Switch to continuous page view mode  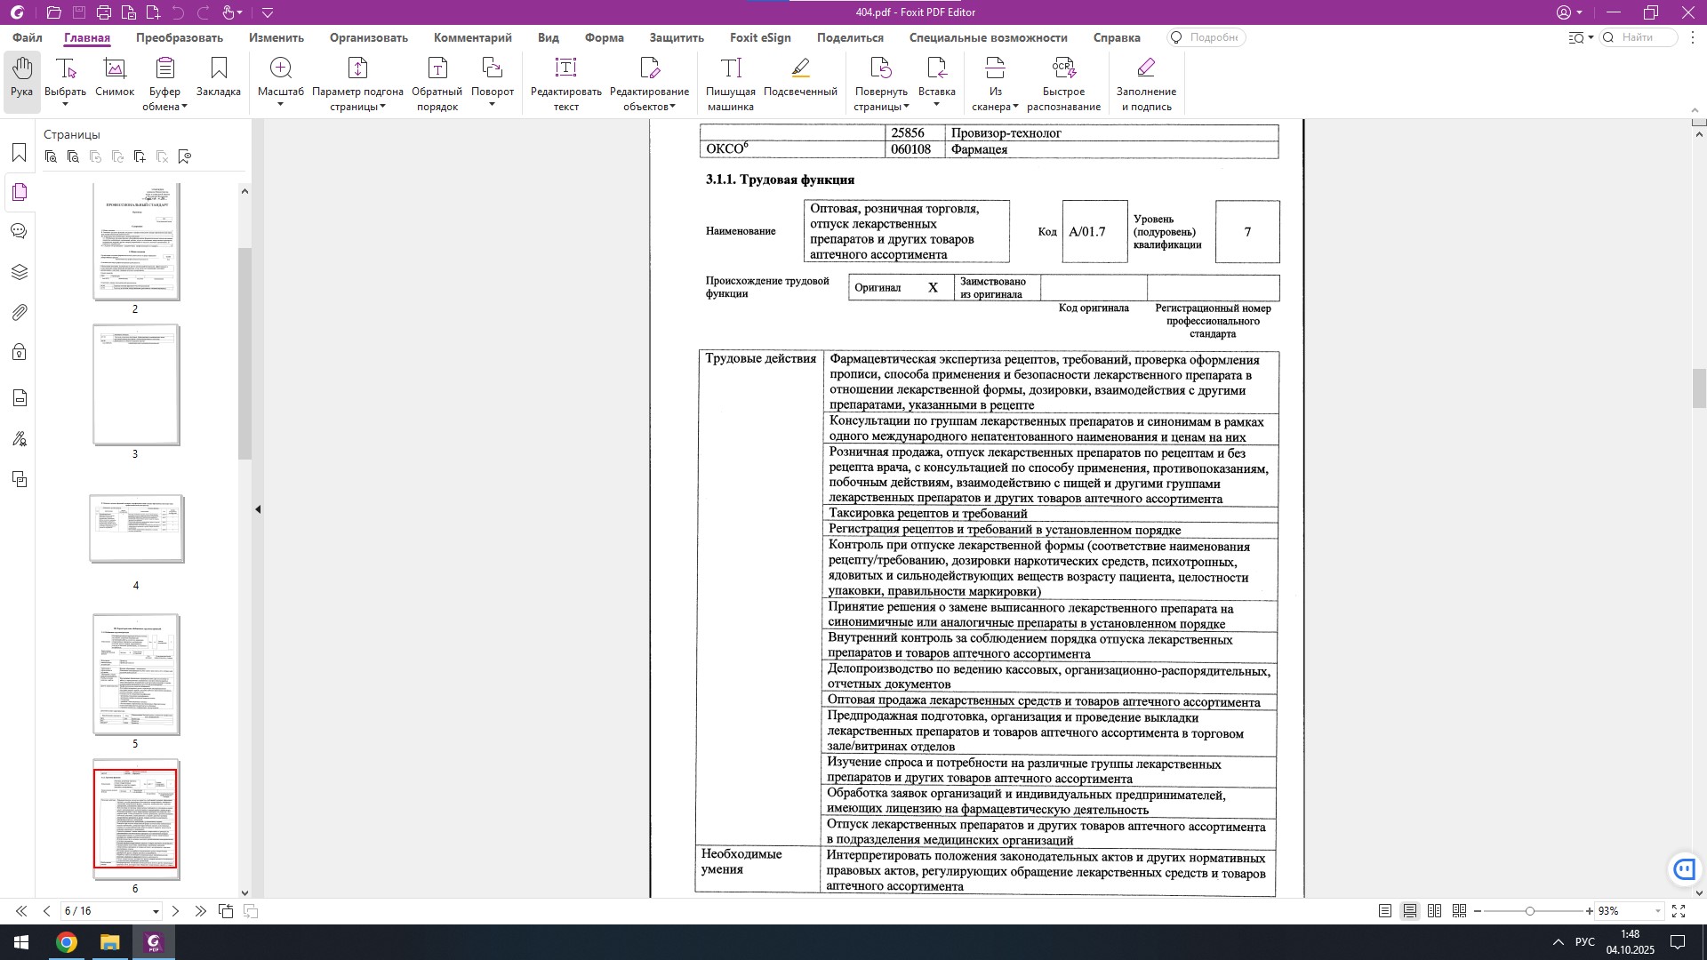(x=1410, y=911)
